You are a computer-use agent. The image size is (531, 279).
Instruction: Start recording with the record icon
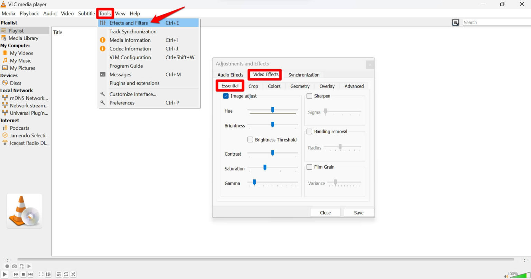click(7, 266)
